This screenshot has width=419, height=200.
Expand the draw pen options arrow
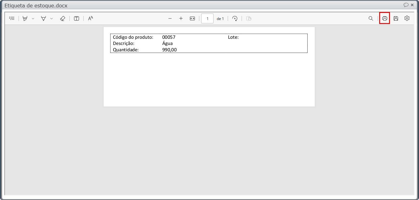52,18
